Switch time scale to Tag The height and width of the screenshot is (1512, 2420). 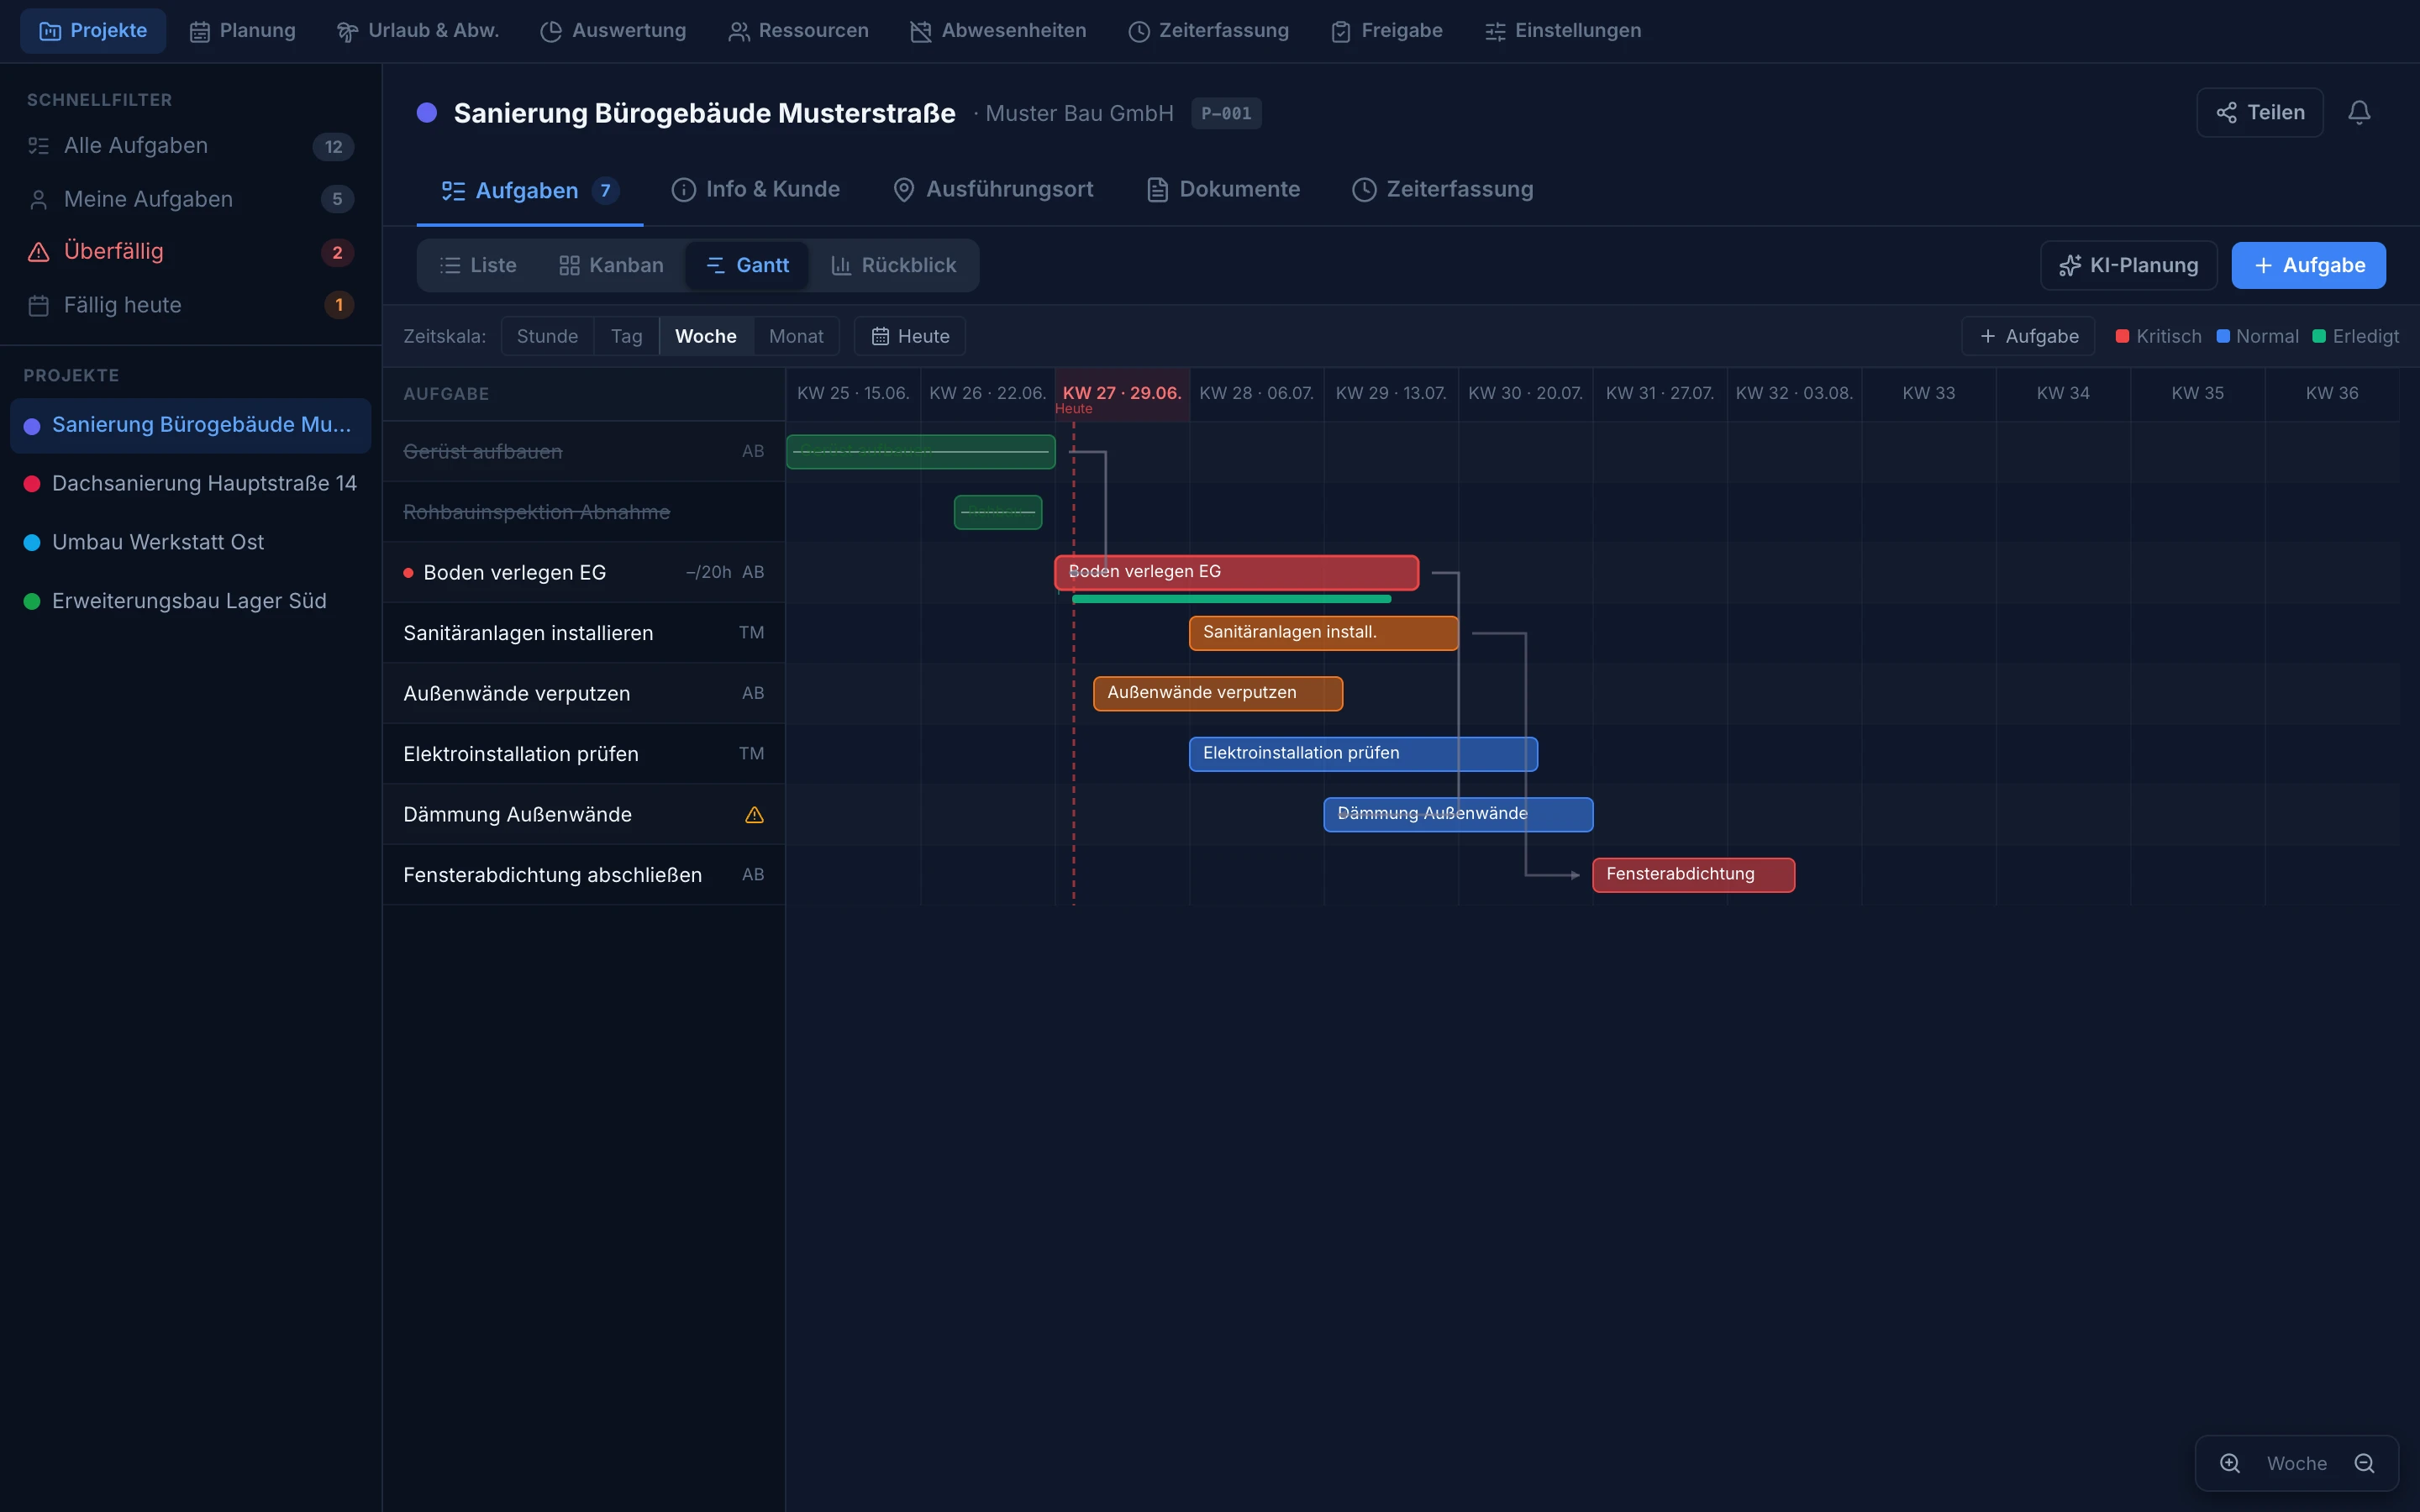pyautogui.click(x=626, y=336)
